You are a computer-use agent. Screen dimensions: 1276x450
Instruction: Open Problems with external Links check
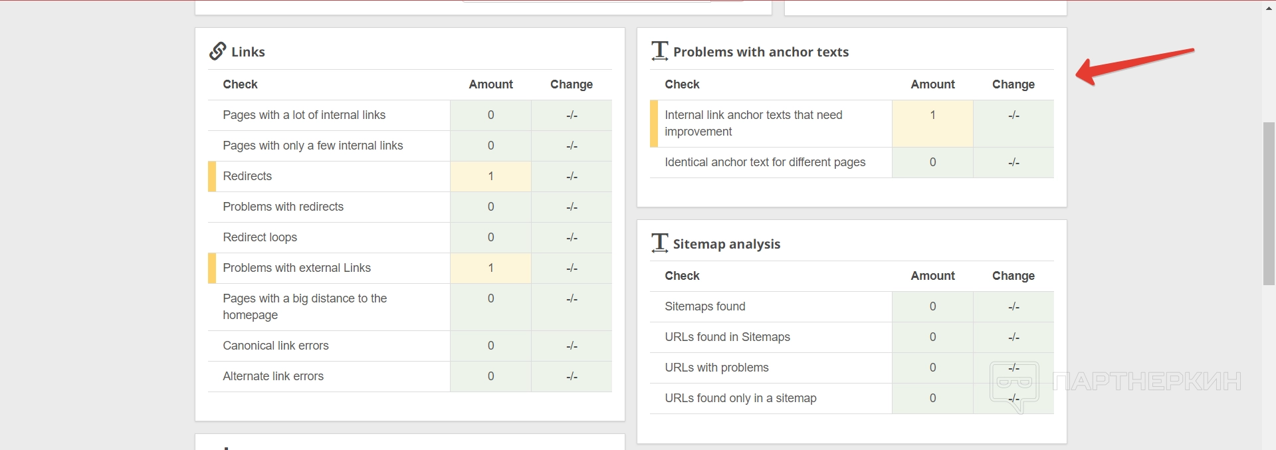coord(296,268)
